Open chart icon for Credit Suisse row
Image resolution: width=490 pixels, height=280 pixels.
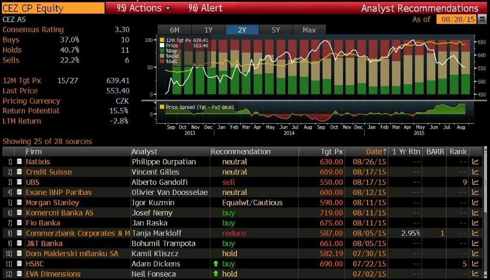pyautogui.click(x=475, y=172)
